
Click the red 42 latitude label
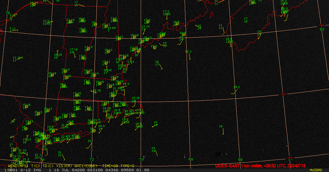[283, 94]
